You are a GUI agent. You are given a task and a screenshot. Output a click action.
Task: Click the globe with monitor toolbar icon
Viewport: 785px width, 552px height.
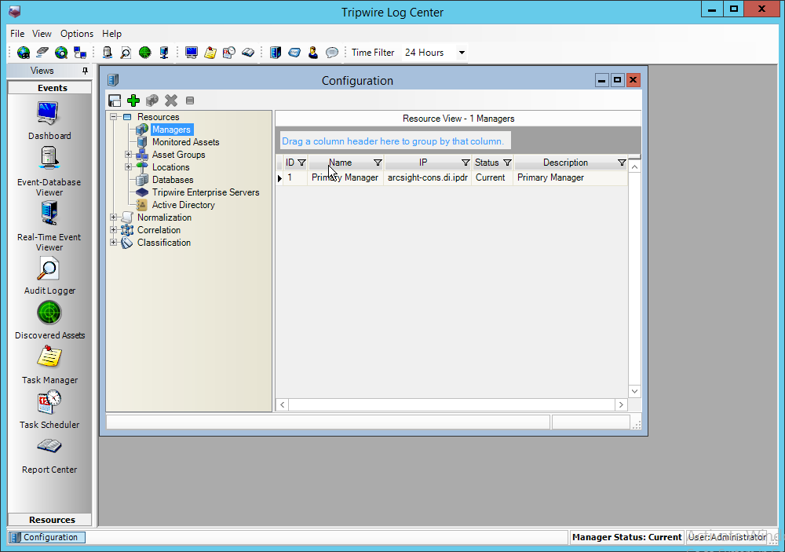pyautogui.click(x=24, y=52)
